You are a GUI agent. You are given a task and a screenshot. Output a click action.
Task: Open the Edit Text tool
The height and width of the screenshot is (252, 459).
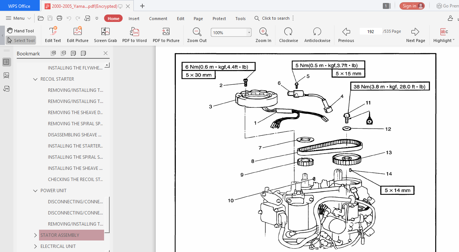click(53, 35)
